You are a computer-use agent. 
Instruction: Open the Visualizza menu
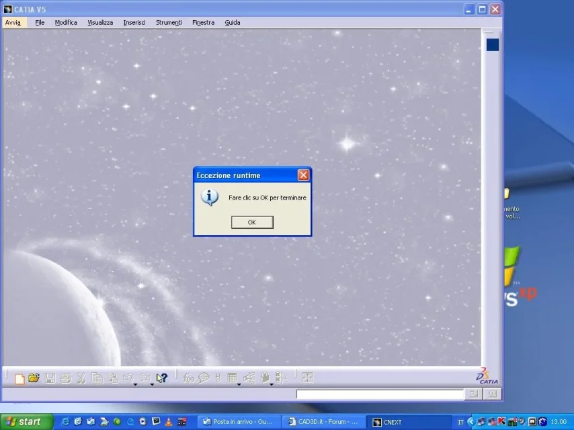click(100, 22)
